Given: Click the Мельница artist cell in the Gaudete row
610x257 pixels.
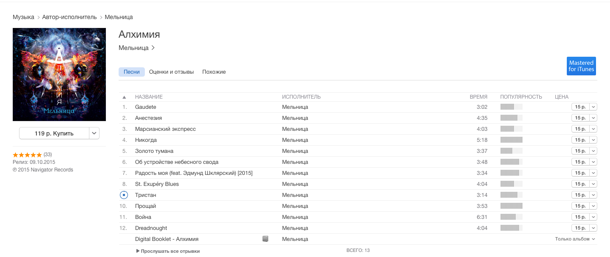Looking at the screenshot, I should point(295,107).
